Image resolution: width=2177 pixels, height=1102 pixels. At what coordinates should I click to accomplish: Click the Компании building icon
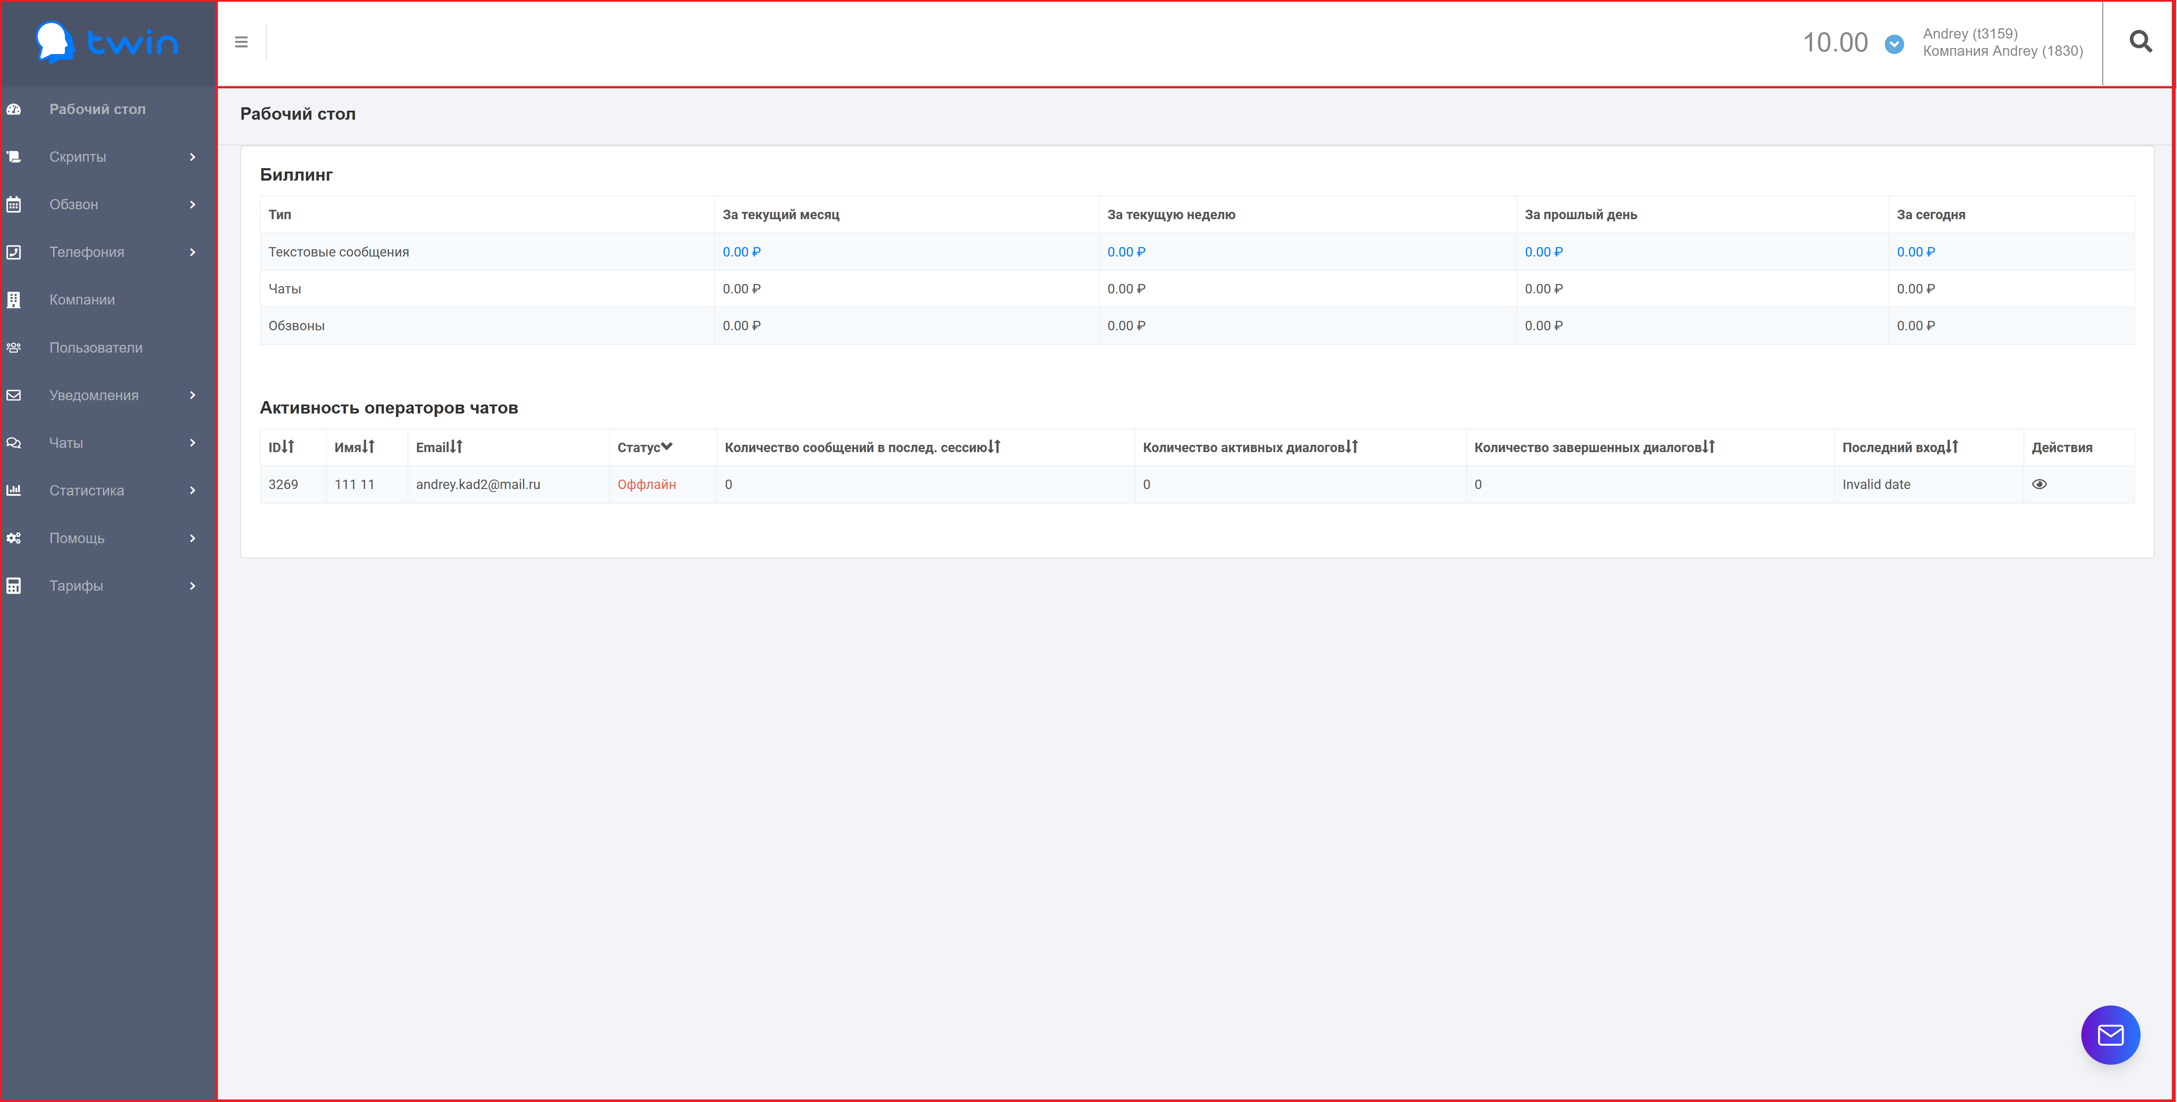14,300
